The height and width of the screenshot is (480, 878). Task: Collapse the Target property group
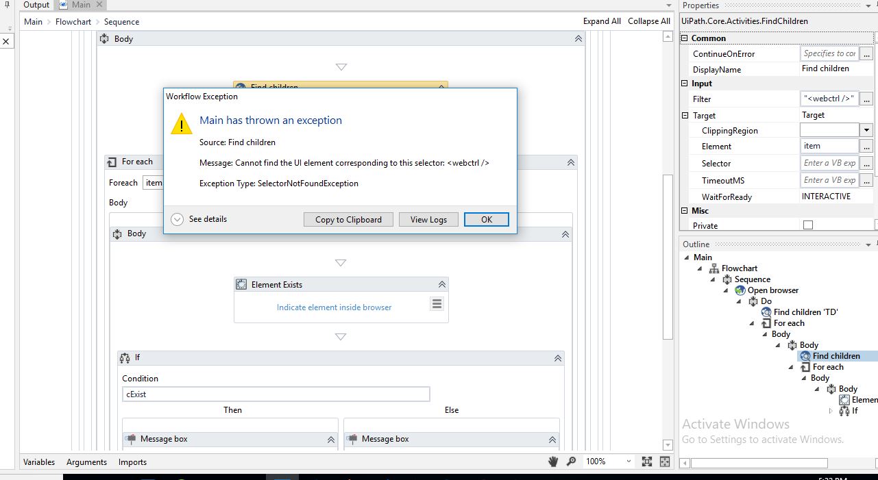[684, 116]
